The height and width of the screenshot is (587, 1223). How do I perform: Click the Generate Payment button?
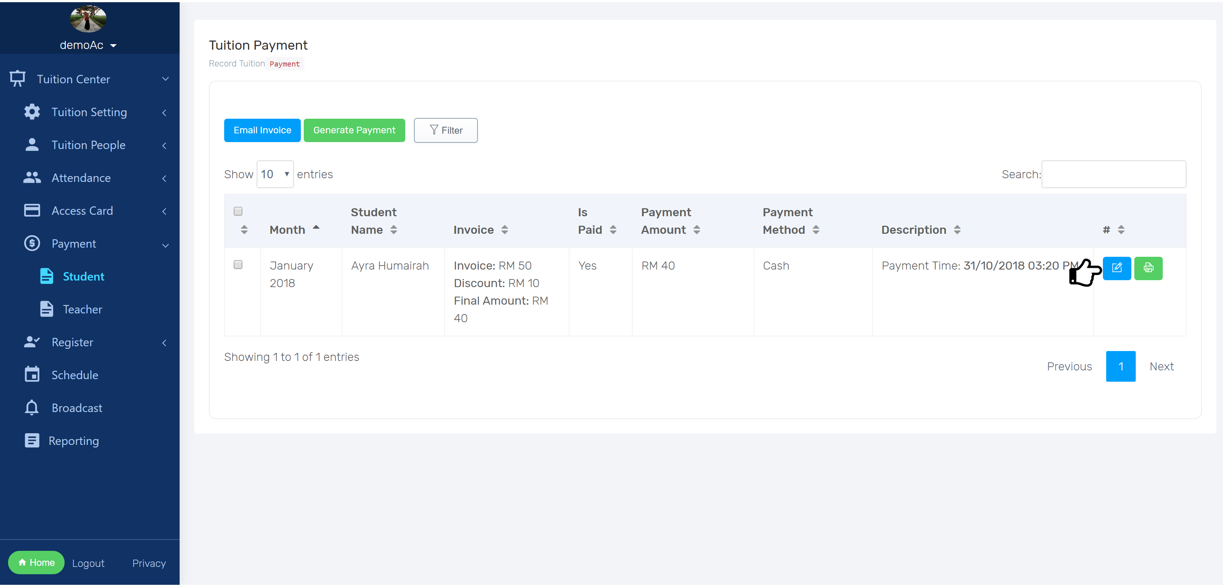(x=354, y=130)
